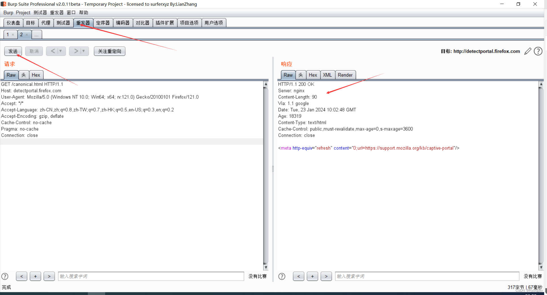Click the pencil icon to edit target

coord(528,51)
